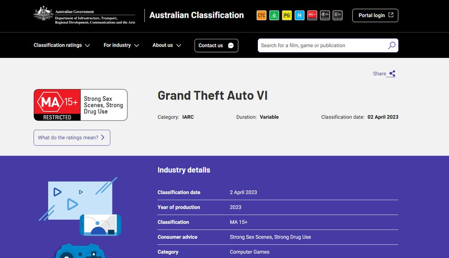Screen dimensions: 449x258
Task: Click the green G rating icon
Action: [x=274, y=15]
